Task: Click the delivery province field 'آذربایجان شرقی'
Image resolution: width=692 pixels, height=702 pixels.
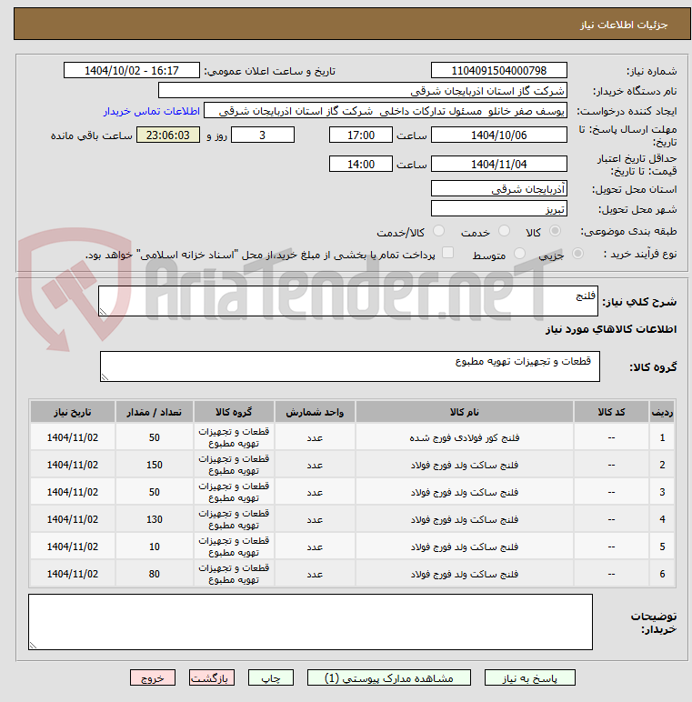Action: coord(498,189)
